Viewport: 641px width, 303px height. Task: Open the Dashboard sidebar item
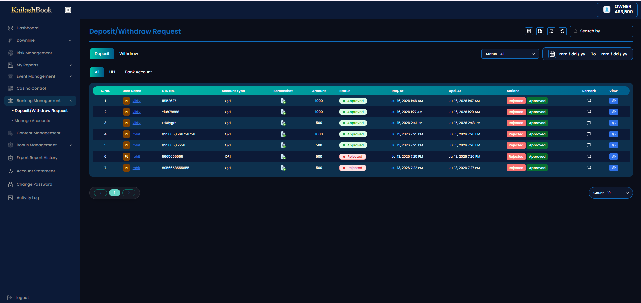27,28
